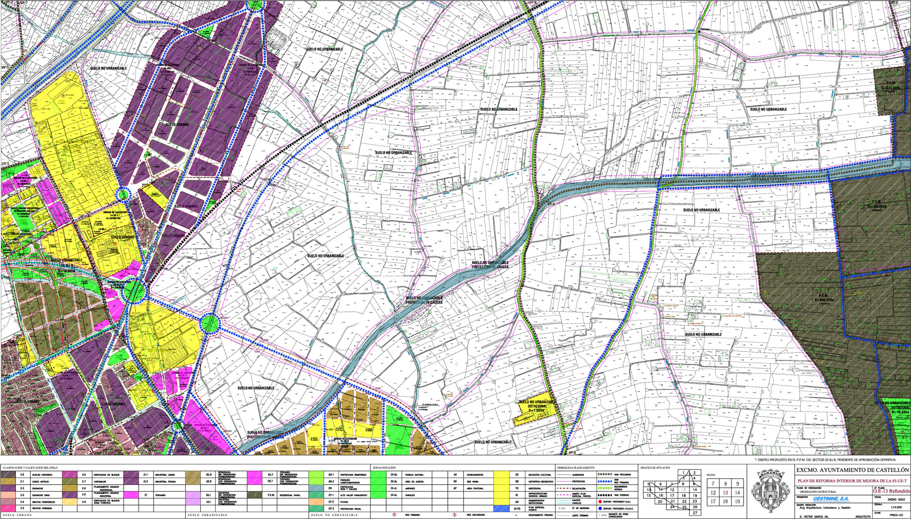This screenshot has width=911, height=519.
Task: Click the ZV-NL Parque Natural green swatch
Action: point(378,474)
